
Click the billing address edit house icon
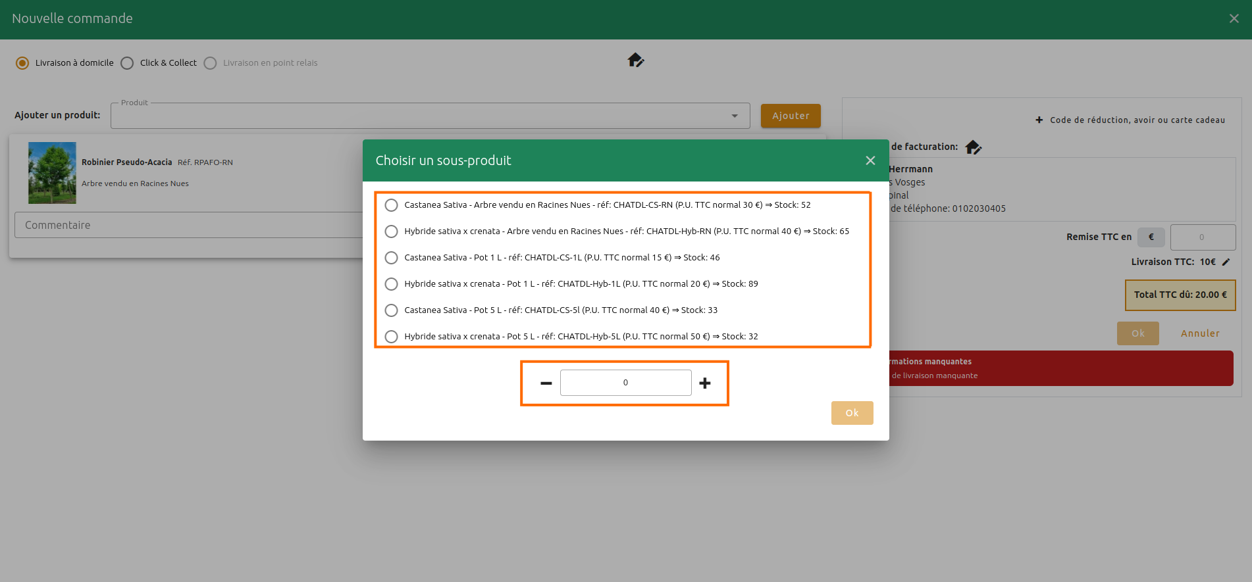[x=972, y=147]
